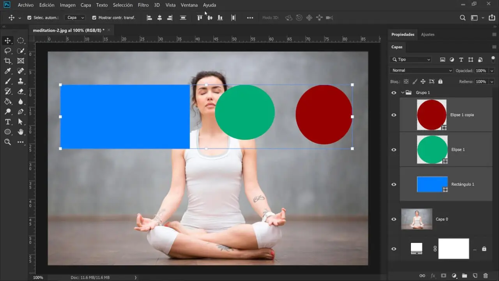Select the Paint Bucket tool
The image size is (499, 281).
7,101
